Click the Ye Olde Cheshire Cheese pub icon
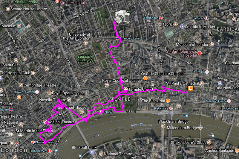The image size is (239, 159). coord(145,78)
